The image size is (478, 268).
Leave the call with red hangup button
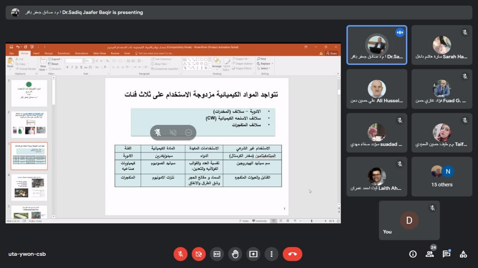[x=292, y=254]
